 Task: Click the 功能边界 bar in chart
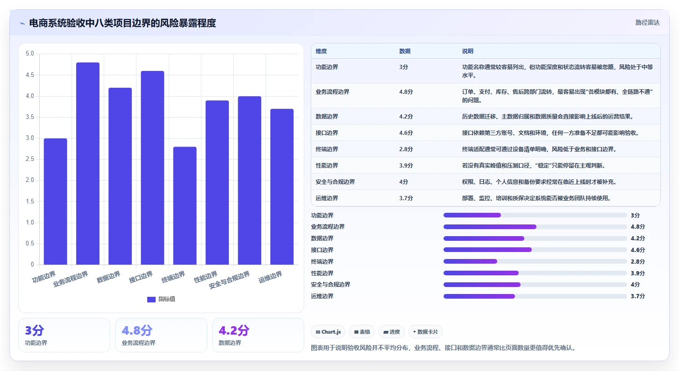click(x=56, y=202)
